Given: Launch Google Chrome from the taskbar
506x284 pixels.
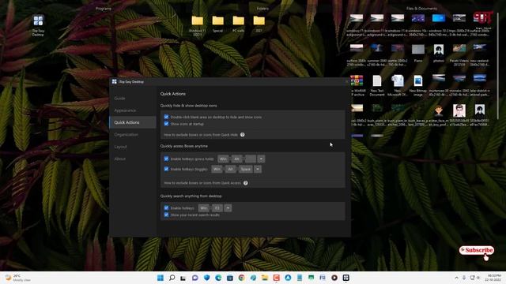Looking at the screenshot, I should click(241, 278).
